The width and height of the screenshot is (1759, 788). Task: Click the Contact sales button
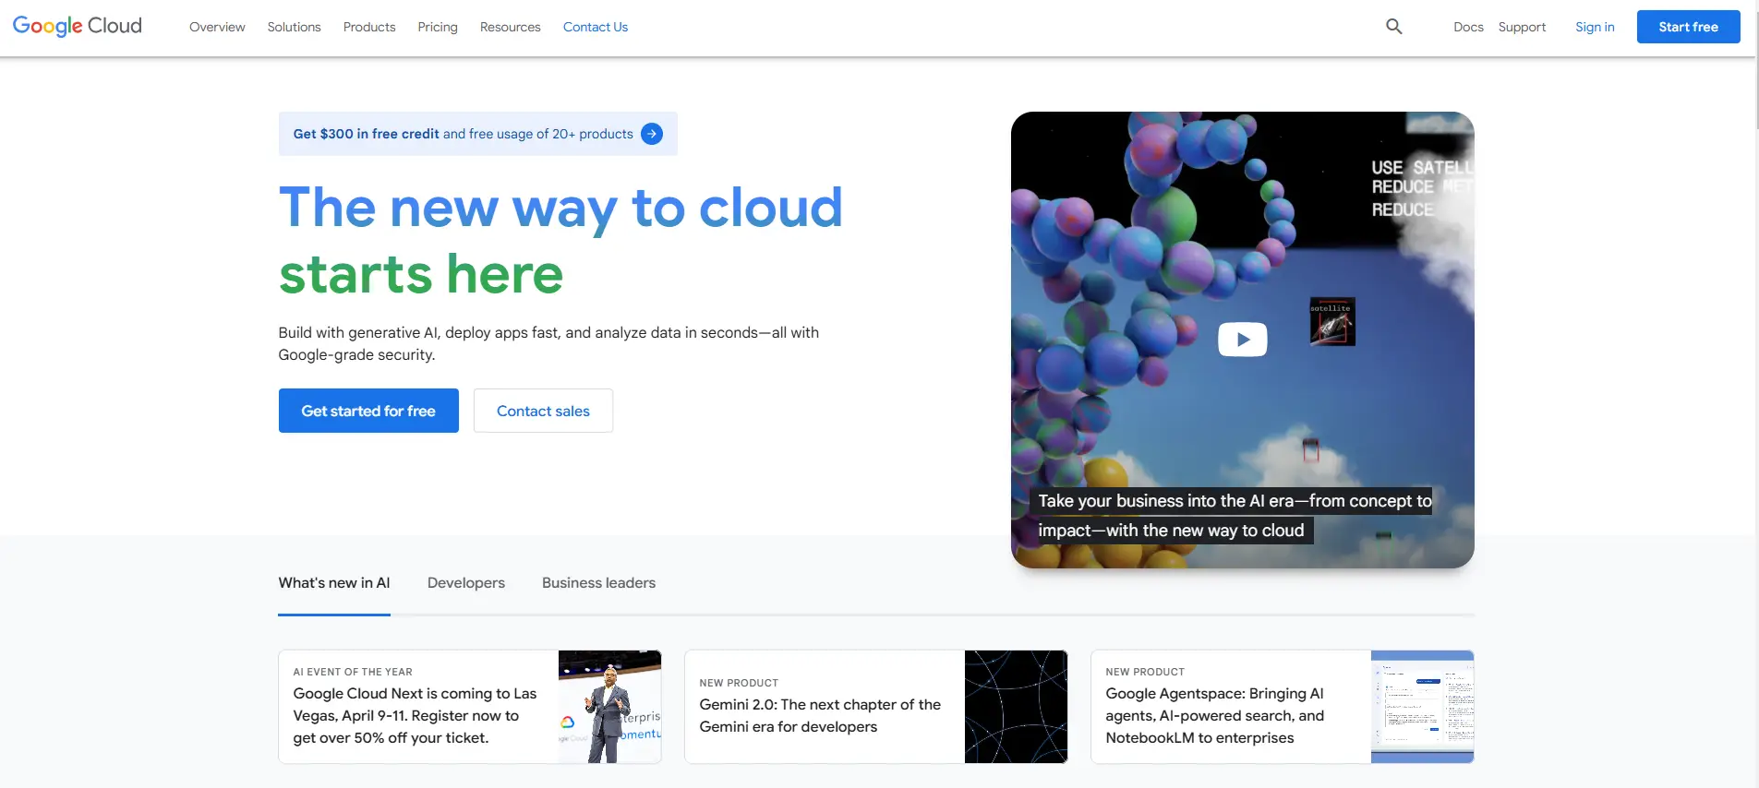[543, 411]
